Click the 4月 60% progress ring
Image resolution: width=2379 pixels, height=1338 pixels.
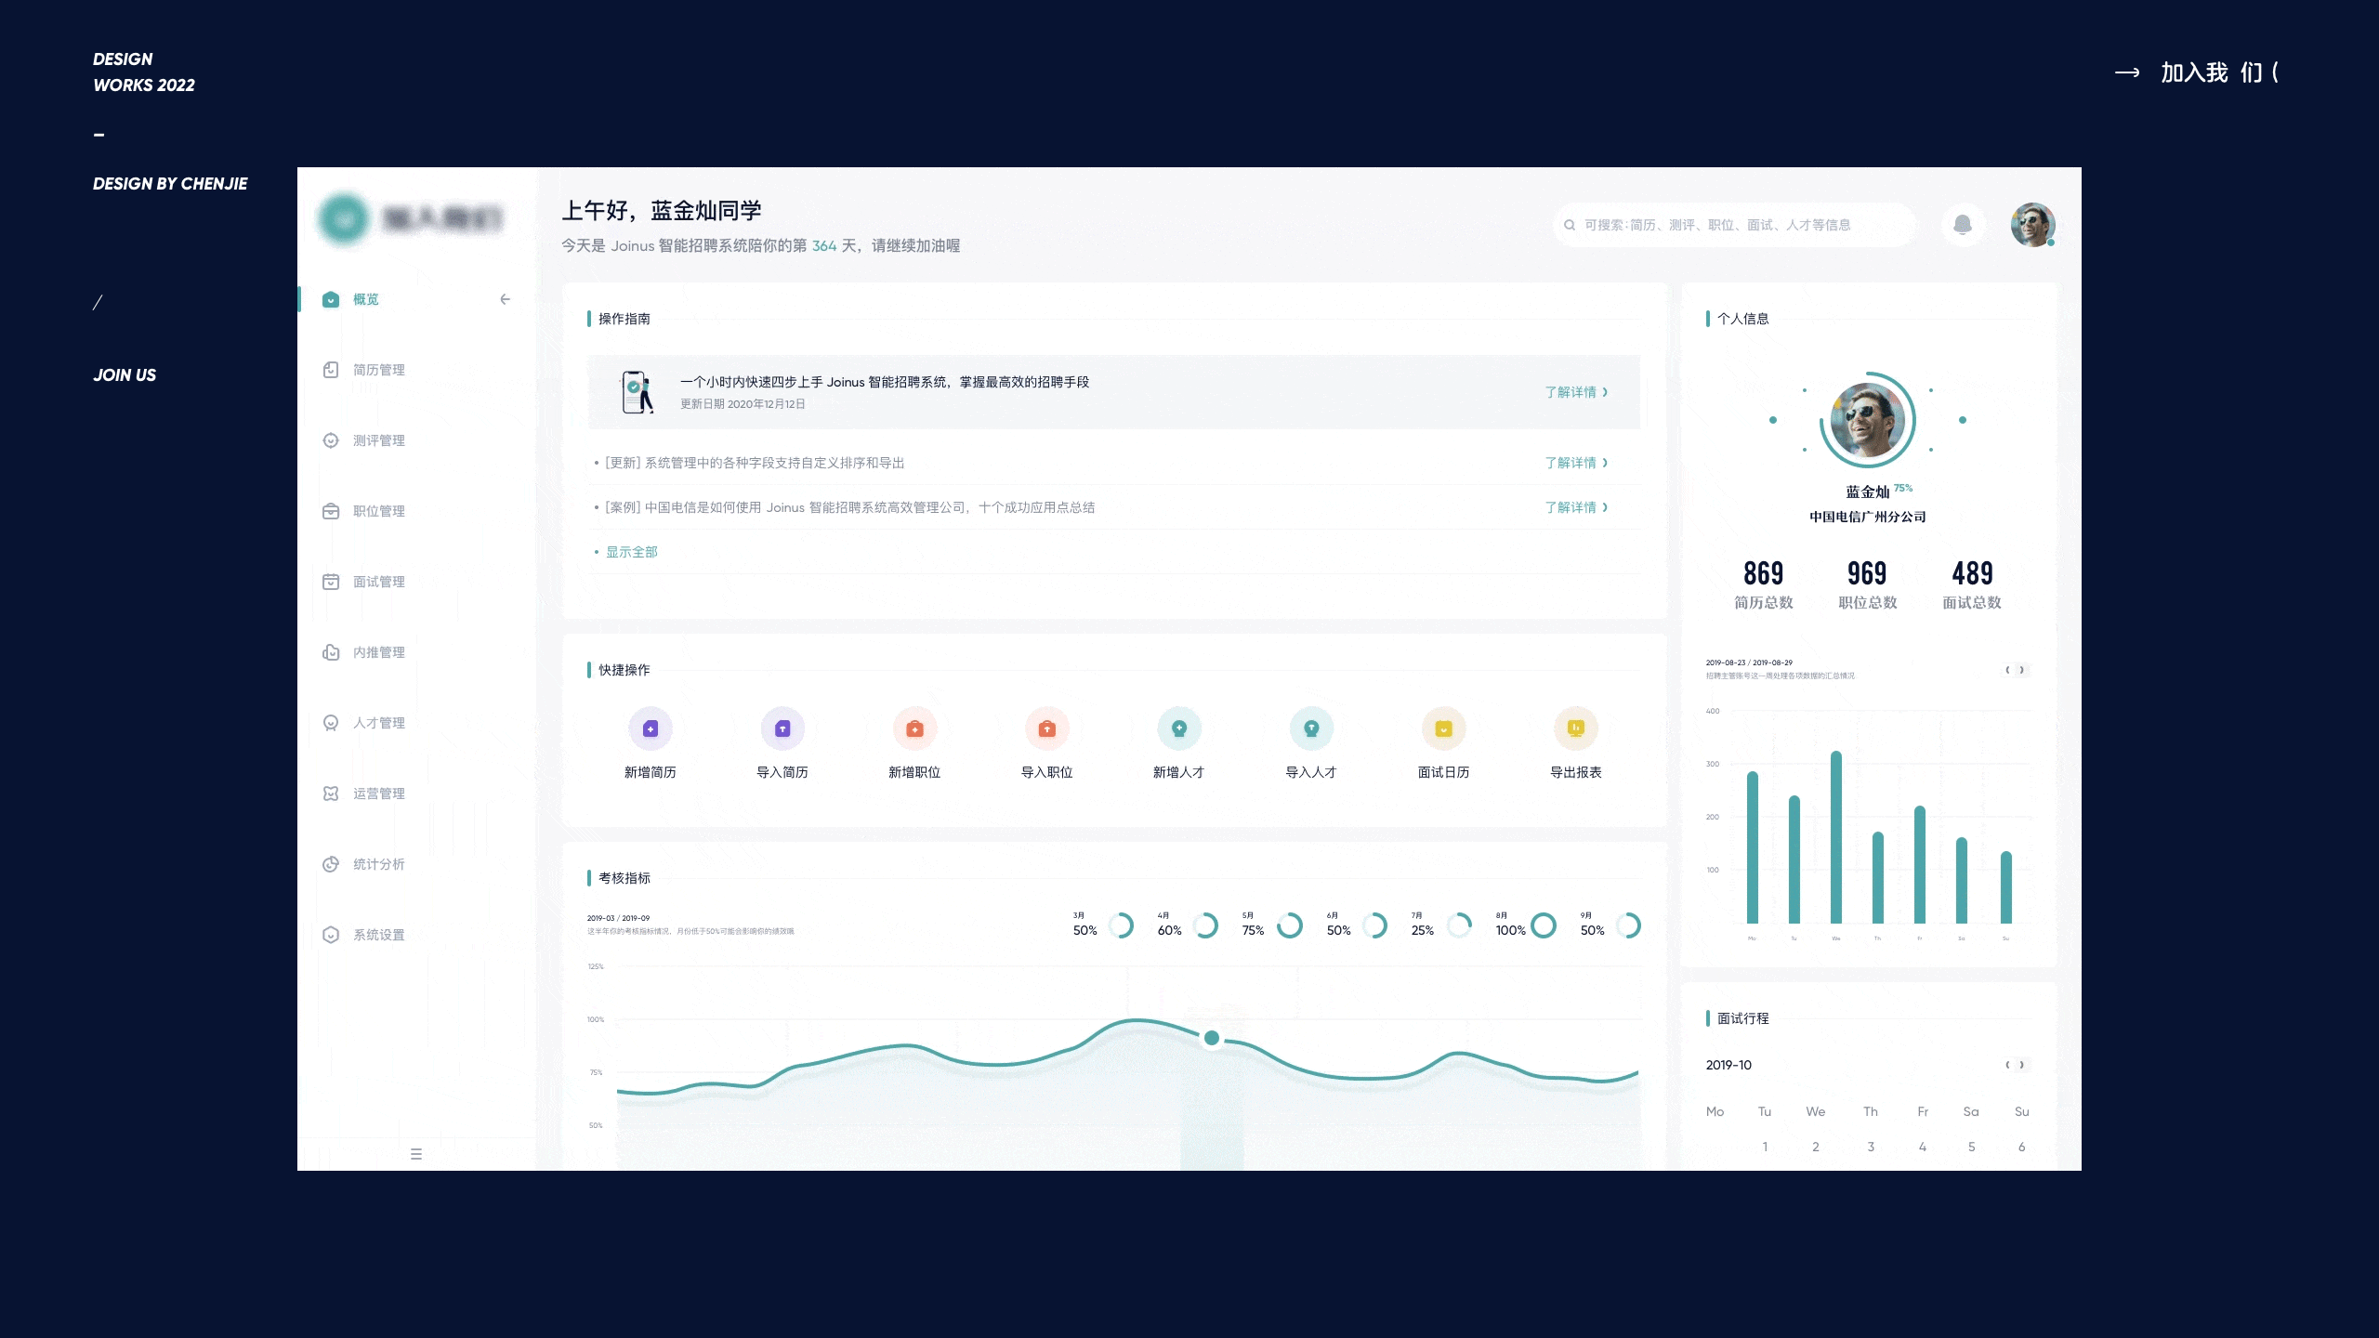pyautogui.click(x=1206, y=925)
